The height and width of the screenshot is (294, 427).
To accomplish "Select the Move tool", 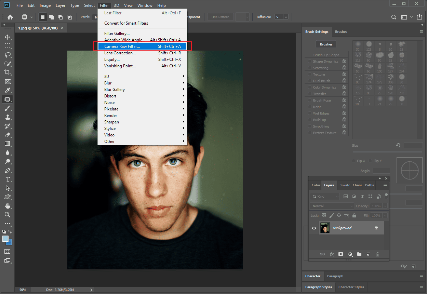I will (x=7, y=37).
